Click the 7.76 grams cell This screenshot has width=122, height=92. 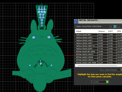pos(102,49)
